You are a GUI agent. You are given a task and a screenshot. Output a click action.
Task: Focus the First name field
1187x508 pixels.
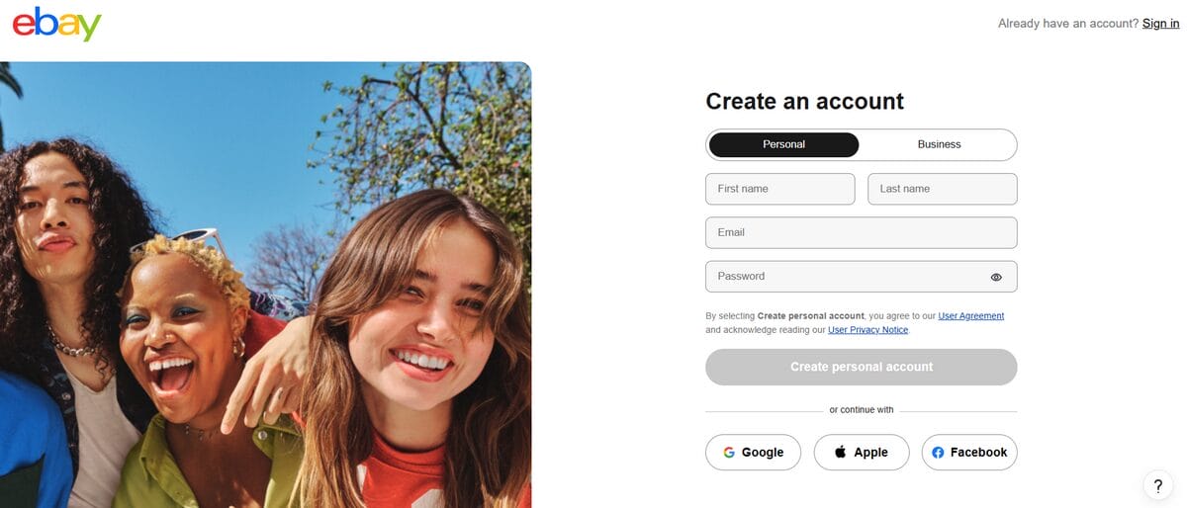tap(779, 189)
